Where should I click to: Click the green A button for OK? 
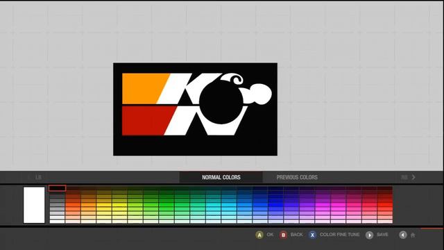(x=259, y=235)
